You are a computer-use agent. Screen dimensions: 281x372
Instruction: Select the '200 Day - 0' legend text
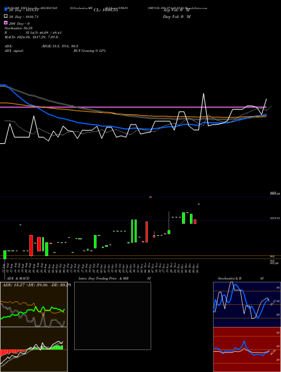point(19,24)
